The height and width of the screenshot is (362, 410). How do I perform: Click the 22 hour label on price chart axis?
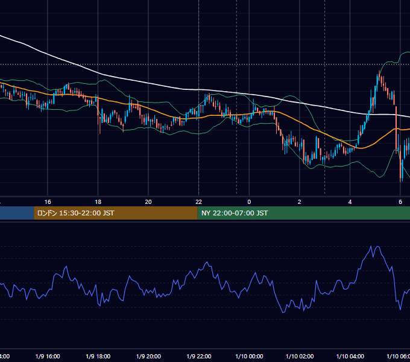coord(199,202)
